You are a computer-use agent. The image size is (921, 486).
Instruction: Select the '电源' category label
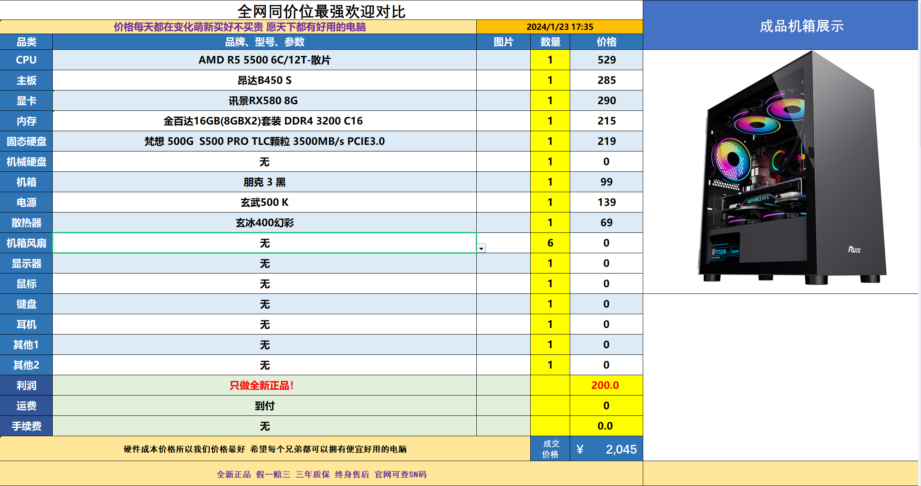pos(26,202)
